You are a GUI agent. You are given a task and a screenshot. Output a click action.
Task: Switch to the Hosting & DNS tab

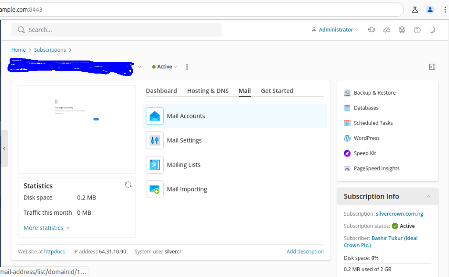click(x=208, y=91)
